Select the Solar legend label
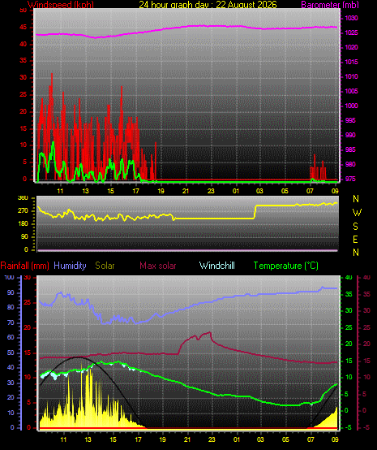This screenshot has height=450, width=377. pyautogui.click(x=105, y=266)
